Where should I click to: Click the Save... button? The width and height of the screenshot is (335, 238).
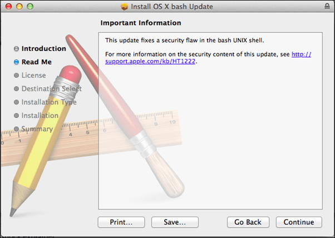tap(175, 222)
